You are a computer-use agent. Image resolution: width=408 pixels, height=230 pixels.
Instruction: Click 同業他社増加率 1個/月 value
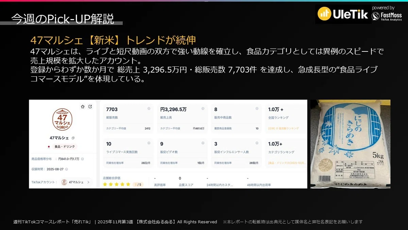201,163
